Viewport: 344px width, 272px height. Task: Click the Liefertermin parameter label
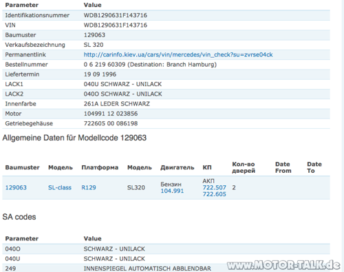(x=22, y=74)
